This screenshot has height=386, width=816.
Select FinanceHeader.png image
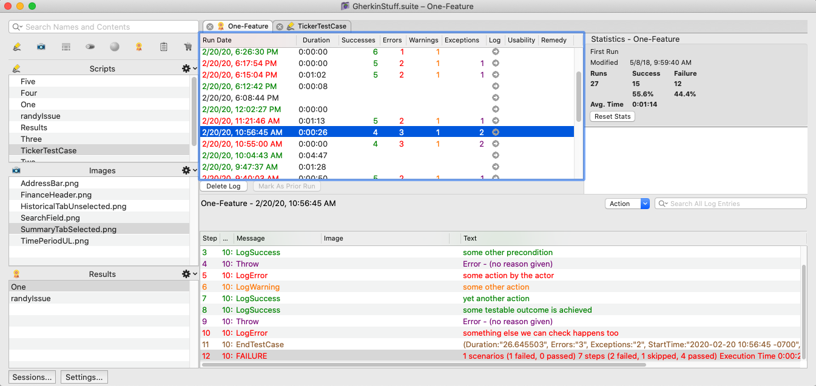pyautogui.click(x=103, y=195)
